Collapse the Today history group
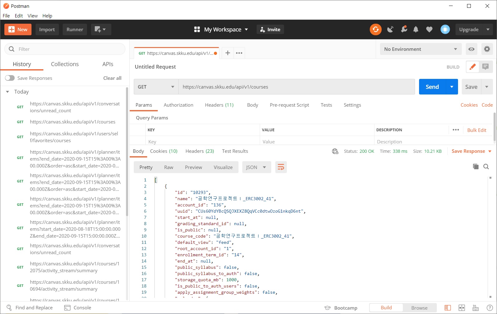The image size is (497, 314). 7,92
